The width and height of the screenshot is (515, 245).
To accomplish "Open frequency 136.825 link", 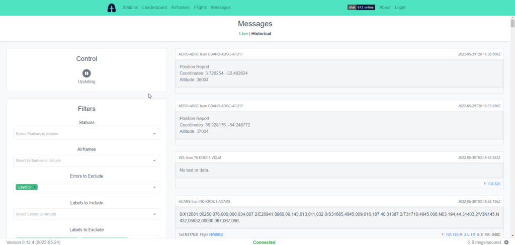I will click(x=494, y=184).
